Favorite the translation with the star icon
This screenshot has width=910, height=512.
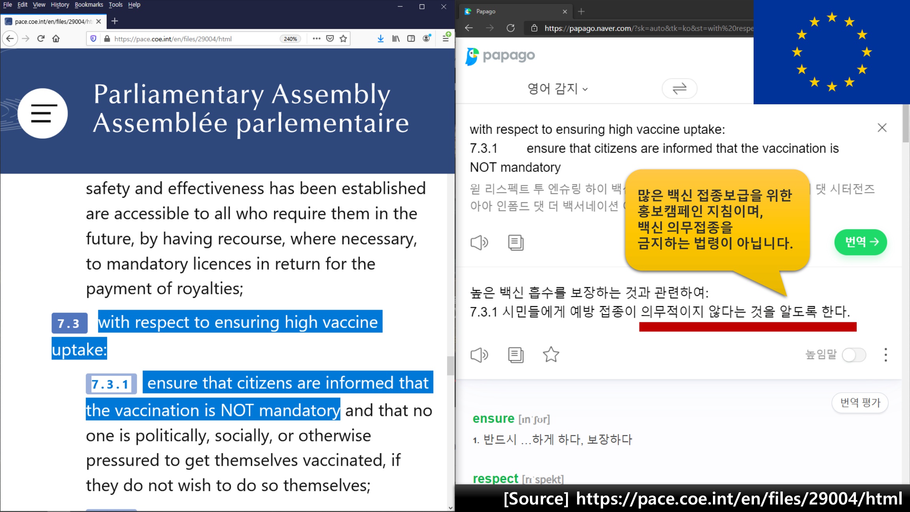click(551, 354)
